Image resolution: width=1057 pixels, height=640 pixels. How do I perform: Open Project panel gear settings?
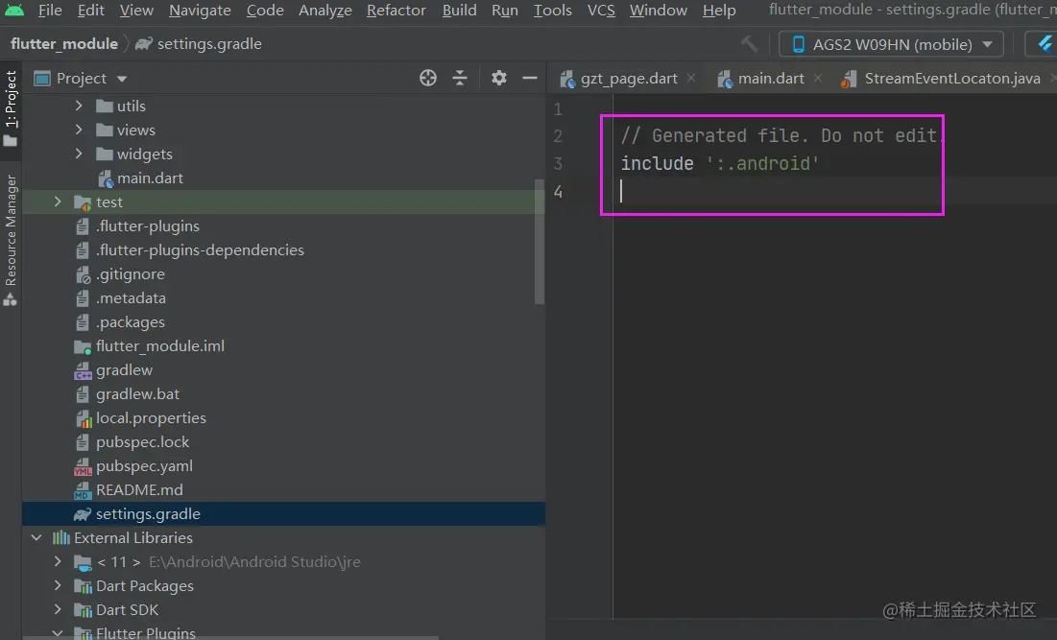(499, 78)
